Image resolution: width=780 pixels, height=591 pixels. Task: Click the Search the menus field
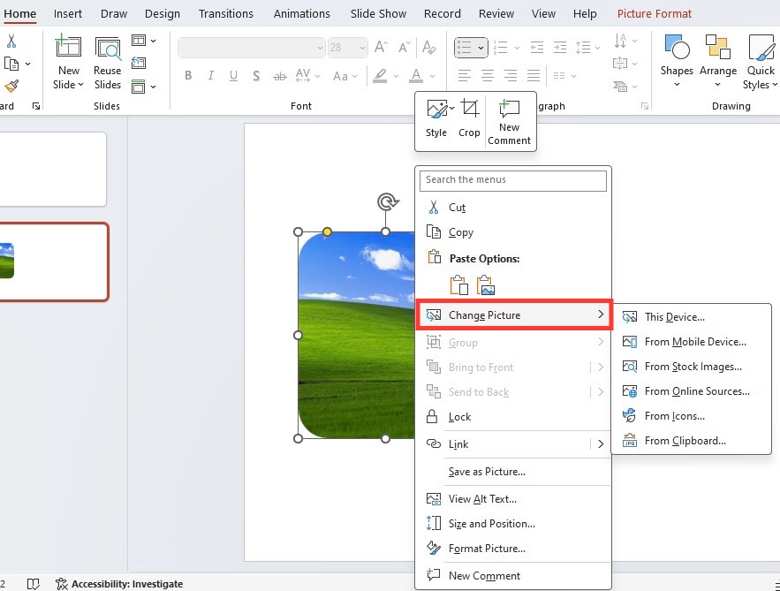(513, 180)
